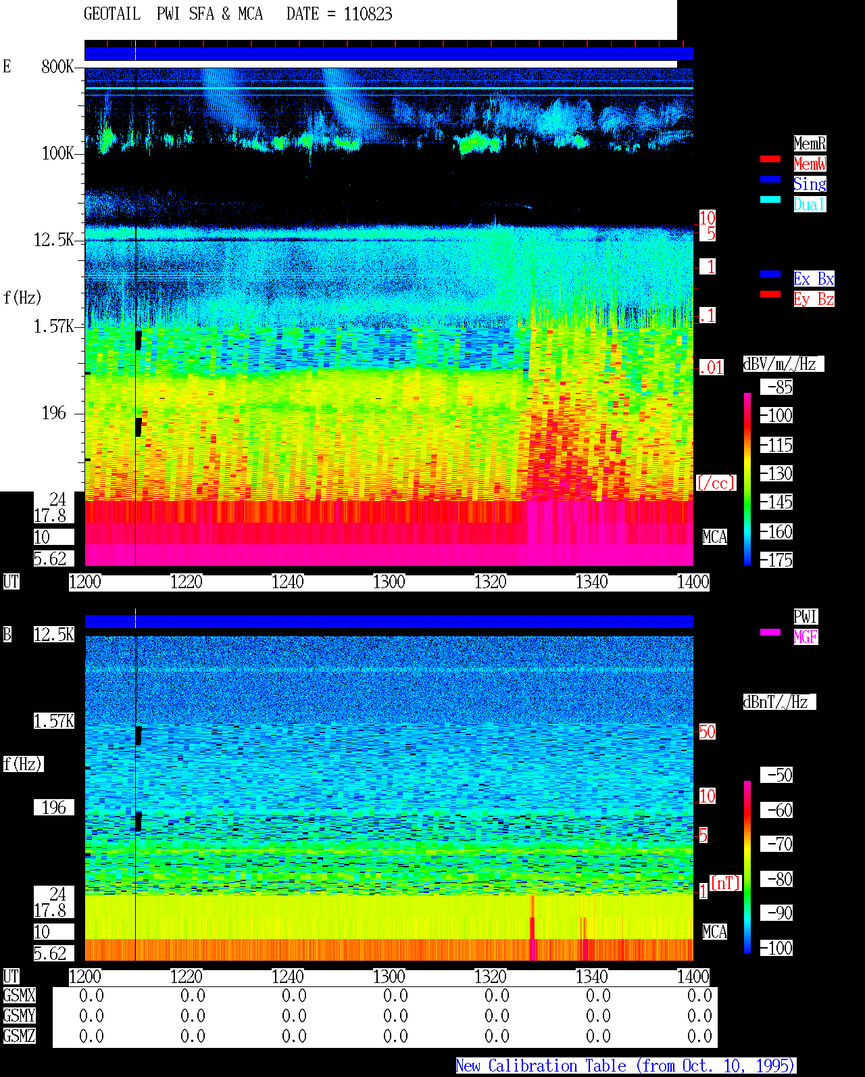The width and height of the screenshot is (865, 1077).
Task: Click the red [/cc] density label
Action: coord(716,483)
